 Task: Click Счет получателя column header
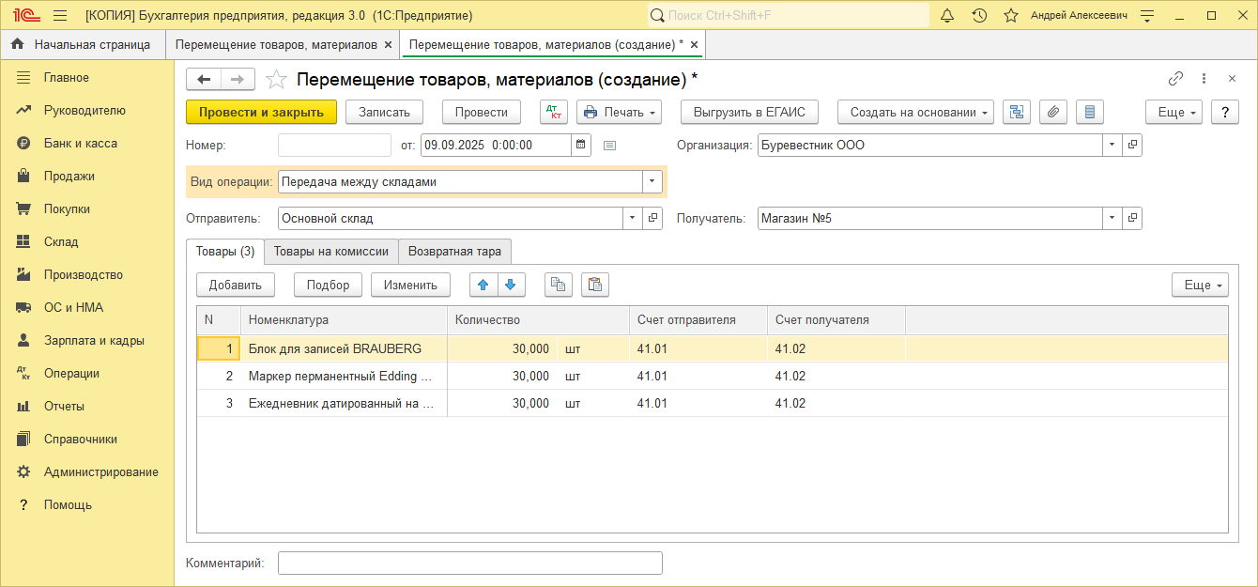coord(836,320)
